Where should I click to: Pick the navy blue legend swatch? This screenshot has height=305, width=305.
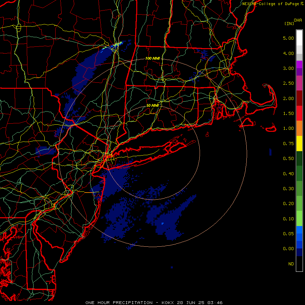point(299,252)
